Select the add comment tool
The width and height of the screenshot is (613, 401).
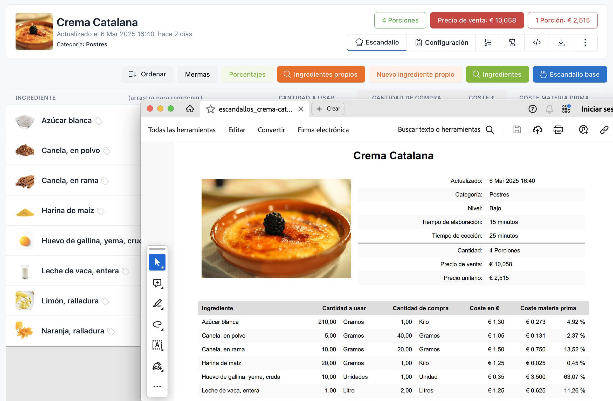157,283
